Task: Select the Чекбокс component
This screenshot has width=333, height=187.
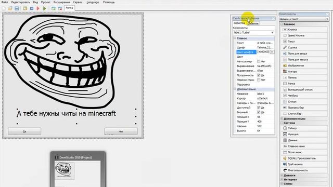Action: pyautogui.click(x=304, y=96)
